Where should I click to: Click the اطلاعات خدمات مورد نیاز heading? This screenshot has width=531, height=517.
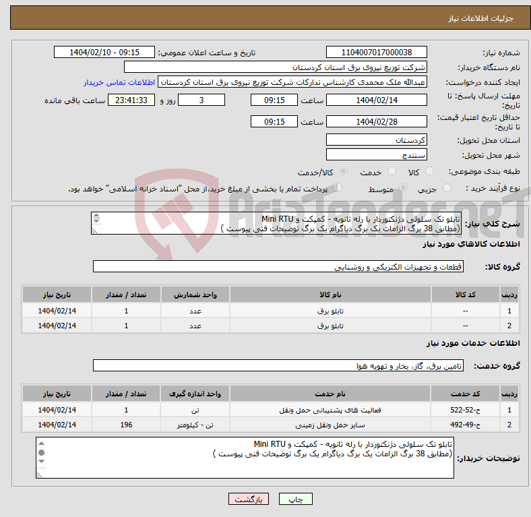click(473, 343)
